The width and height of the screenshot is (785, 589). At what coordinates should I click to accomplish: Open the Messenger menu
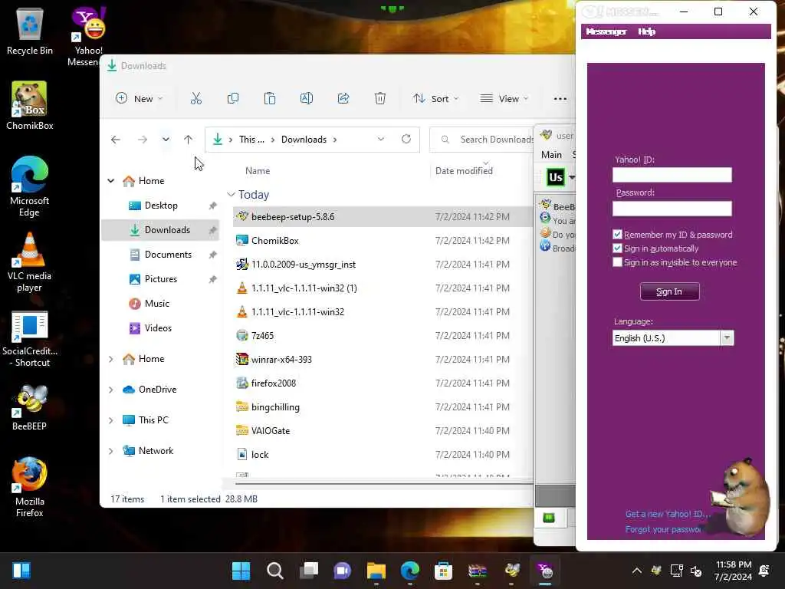606,31
